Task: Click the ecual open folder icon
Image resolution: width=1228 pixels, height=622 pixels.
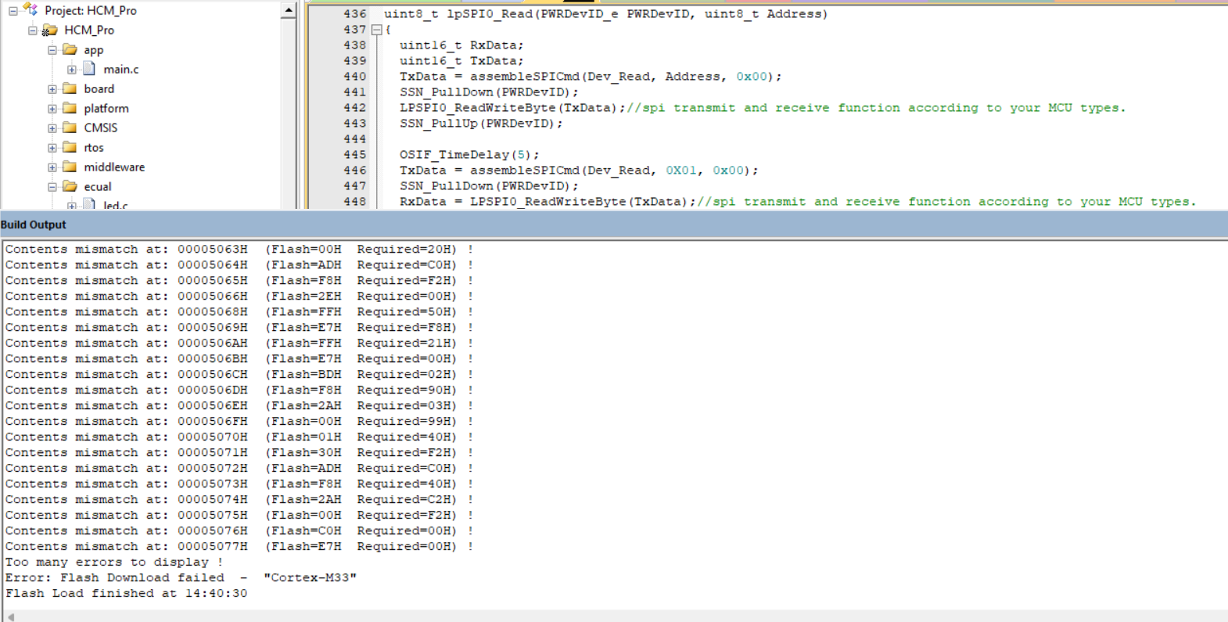Action: tap(70, 186)
